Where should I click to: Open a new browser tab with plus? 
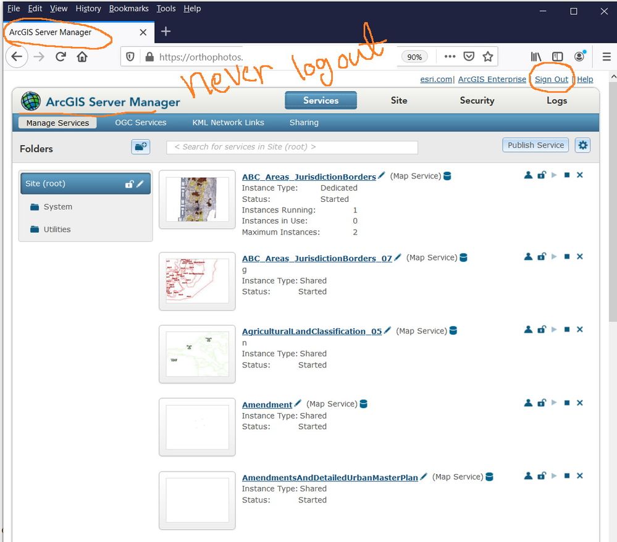coord(166,31)
